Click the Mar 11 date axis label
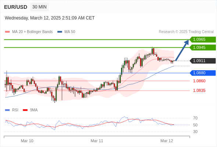The width and height of the screenshot is (217, 147). 97,141
